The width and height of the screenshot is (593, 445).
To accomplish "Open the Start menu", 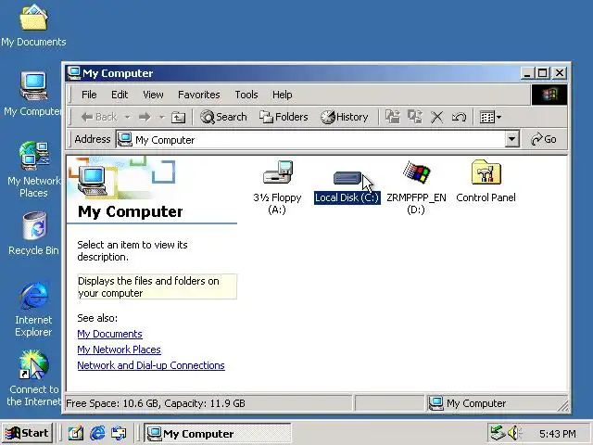I will pos(27,433).
